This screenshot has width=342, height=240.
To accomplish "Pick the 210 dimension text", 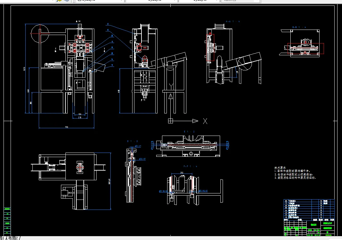I will tap(80, 118).
